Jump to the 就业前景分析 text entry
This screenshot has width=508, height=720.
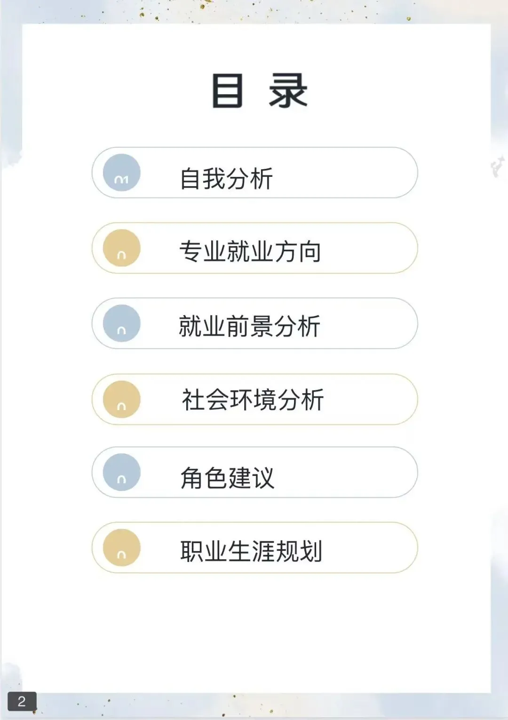(249, 326)
